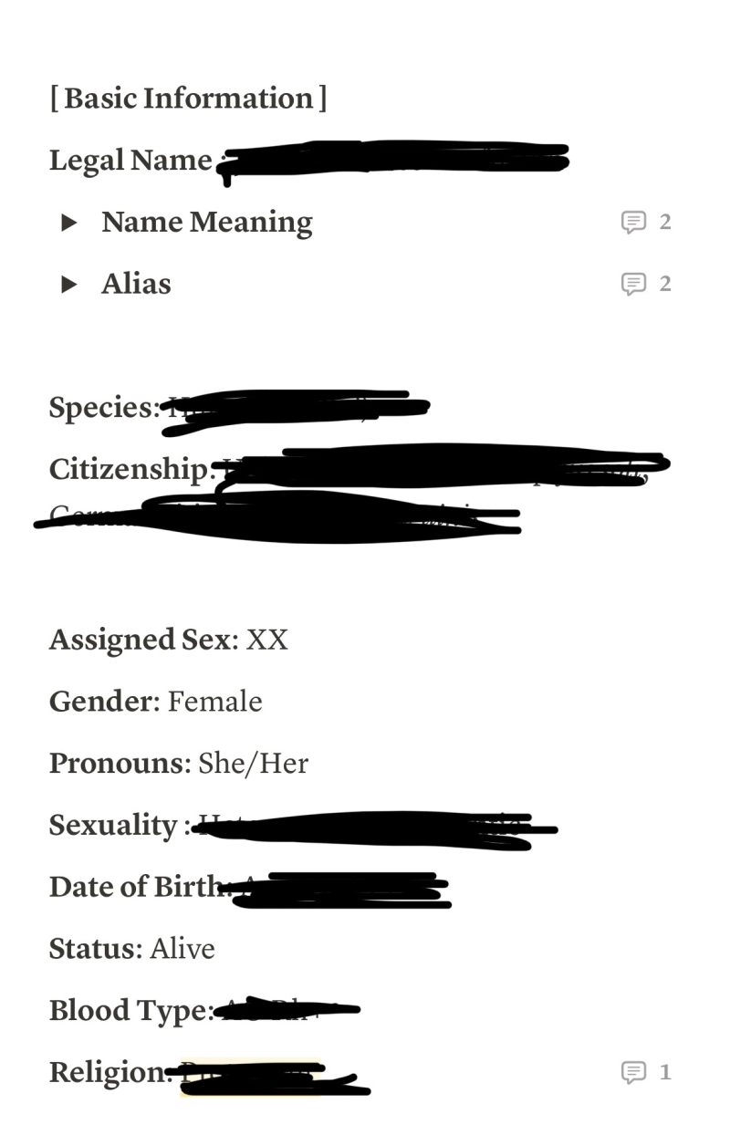Expand the Name Meaning toggle triangle
The image size is (730, 1135).
click(x=69, y=223)
